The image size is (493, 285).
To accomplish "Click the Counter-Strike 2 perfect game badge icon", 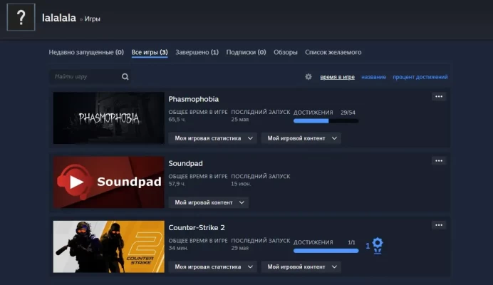I will (378, 246).
